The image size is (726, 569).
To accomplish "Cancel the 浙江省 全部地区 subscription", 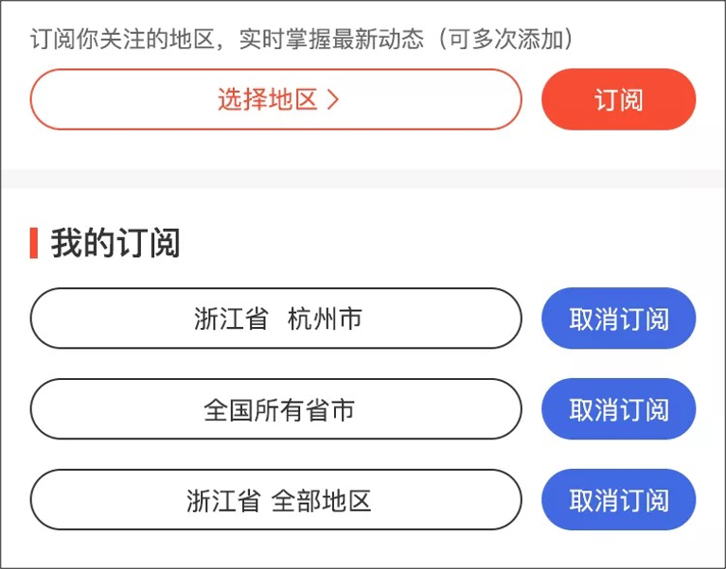I will tap(618, 500).
